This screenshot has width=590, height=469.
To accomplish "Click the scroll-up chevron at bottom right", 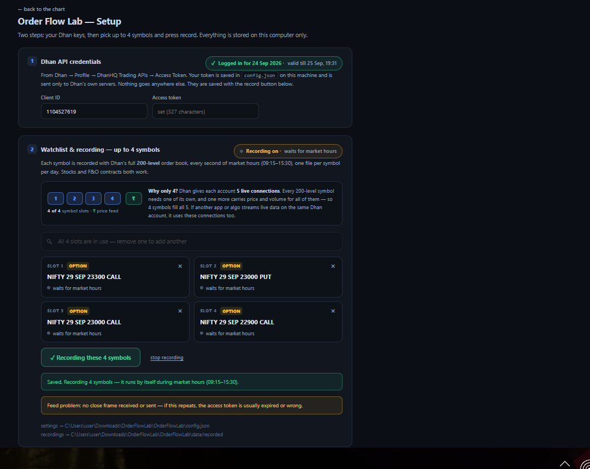I will [x=564, y=464].
